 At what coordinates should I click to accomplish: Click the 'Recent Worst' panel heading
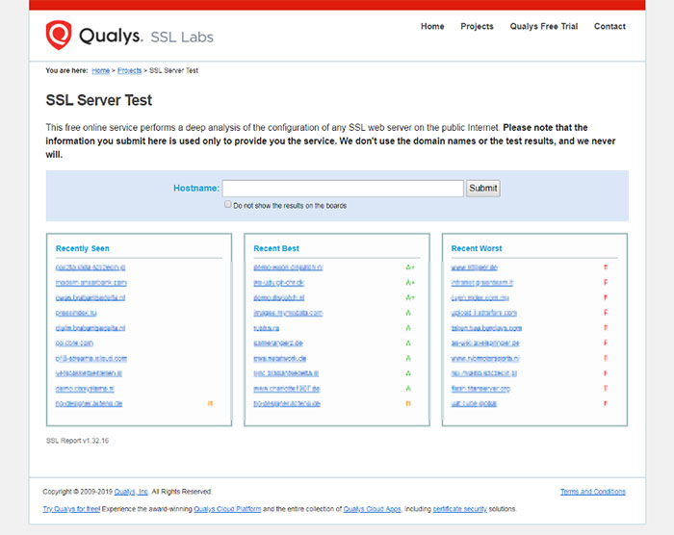point(477,248)
